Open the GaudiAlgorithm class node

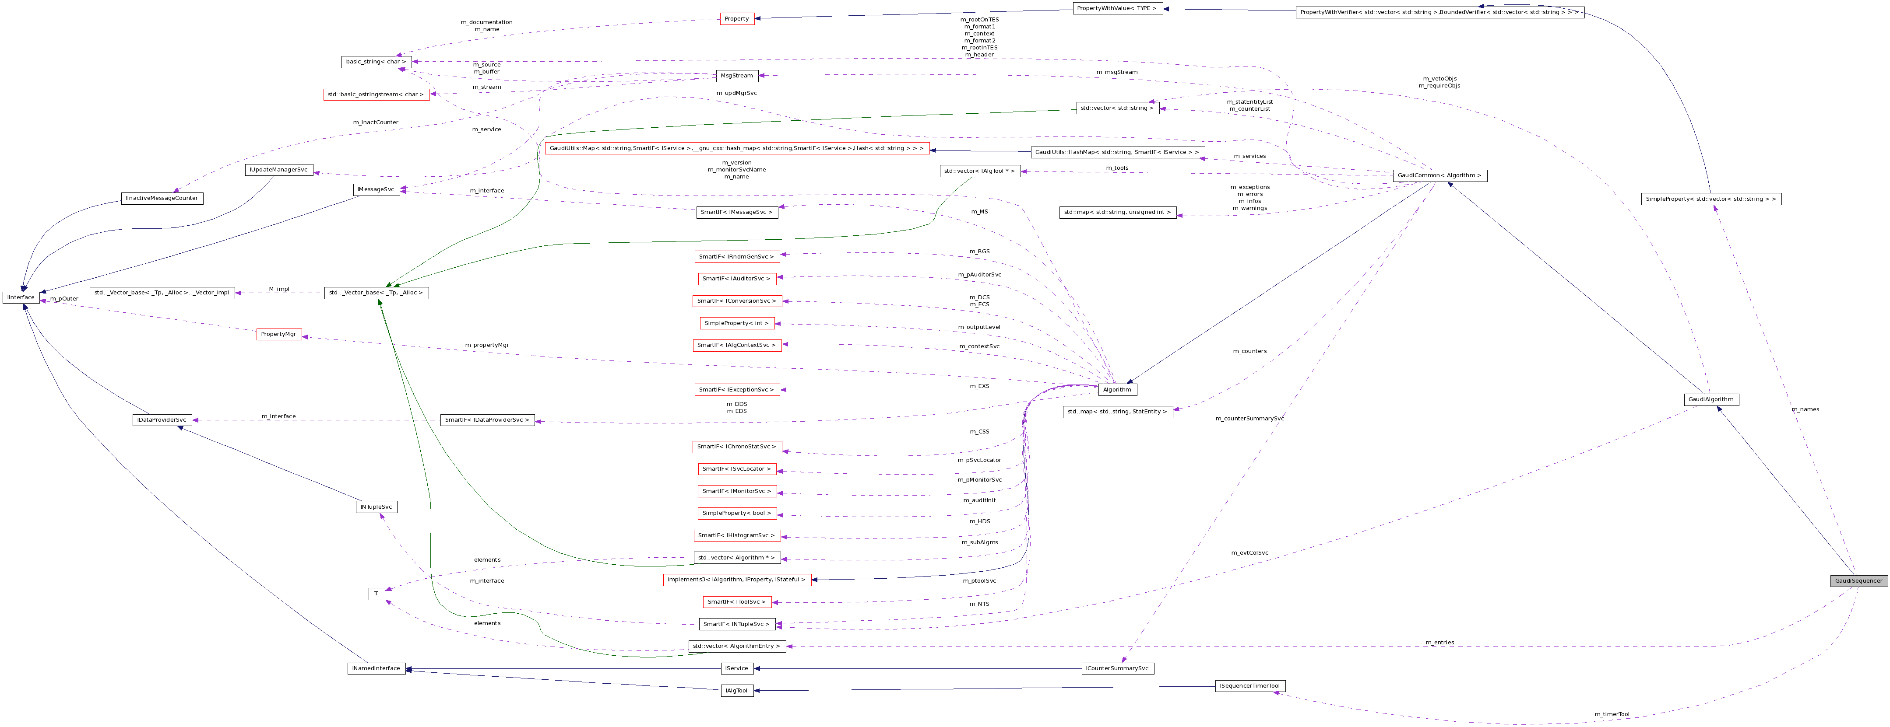1712,399
